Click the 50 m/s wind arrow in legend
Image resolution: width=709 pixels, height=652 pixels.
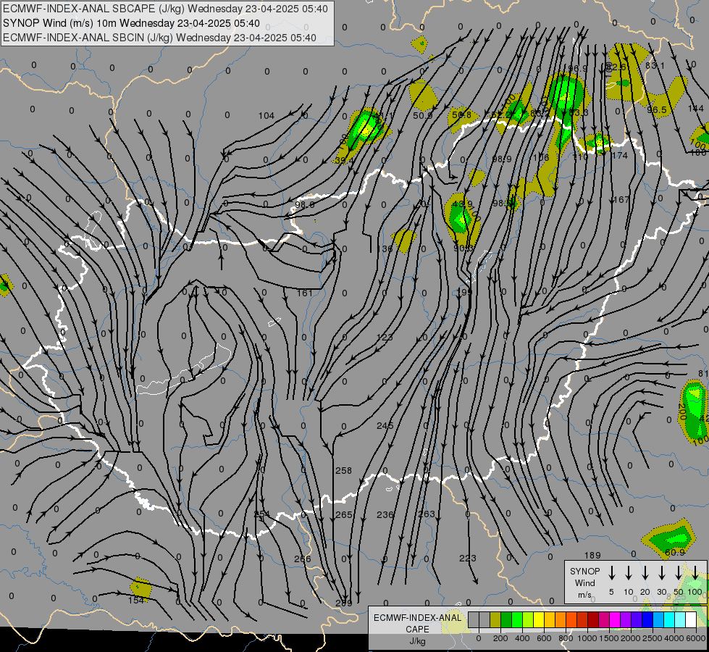tap(679, 572)
